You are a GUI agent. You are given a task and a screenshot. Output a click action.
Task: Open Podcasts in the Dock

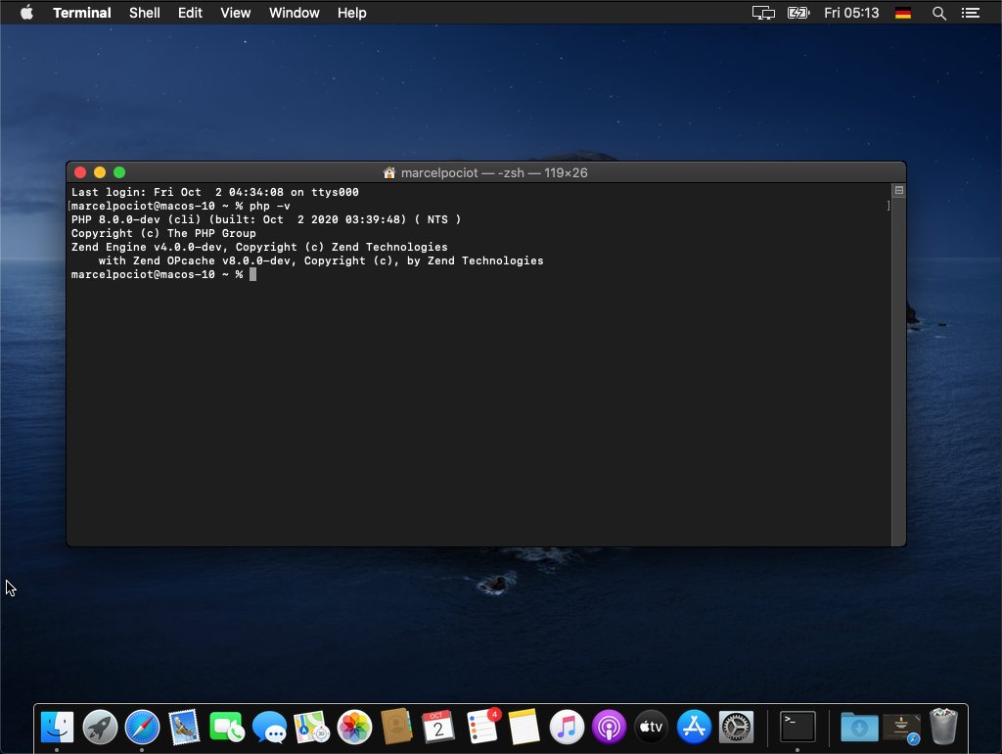pos(609,728)
